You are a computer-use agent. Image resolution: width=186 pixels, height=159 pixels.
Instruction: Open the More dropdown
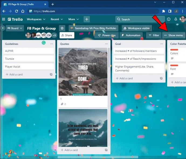[74, 19]
